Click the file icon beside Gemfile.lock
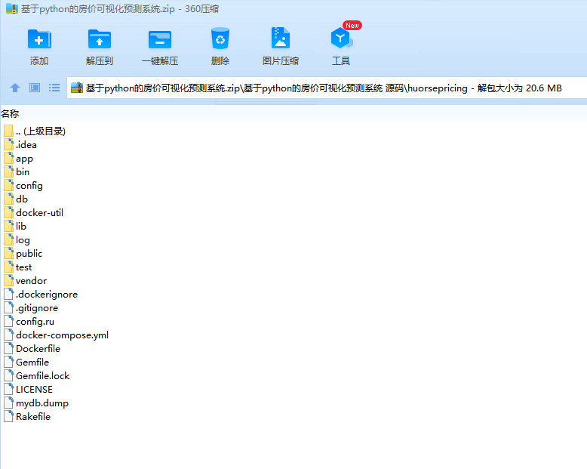Viewport: 587px width, 469px height. click(x=9, y=375)
